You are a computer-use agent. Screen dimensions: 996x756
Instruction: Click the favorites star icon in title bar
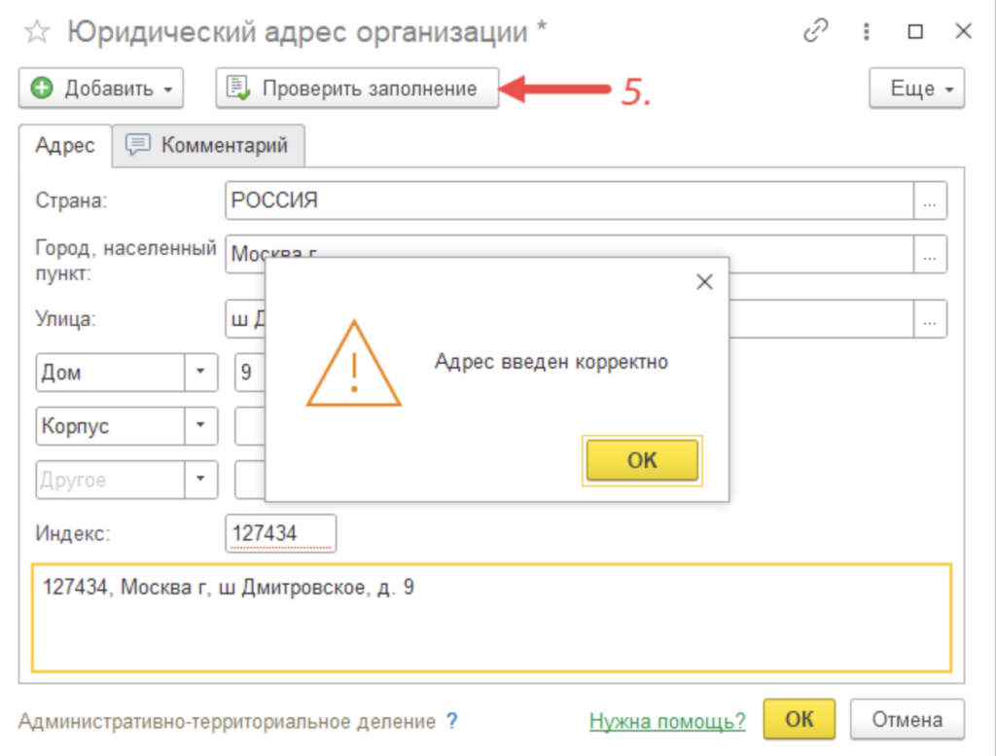click(36, 32)
